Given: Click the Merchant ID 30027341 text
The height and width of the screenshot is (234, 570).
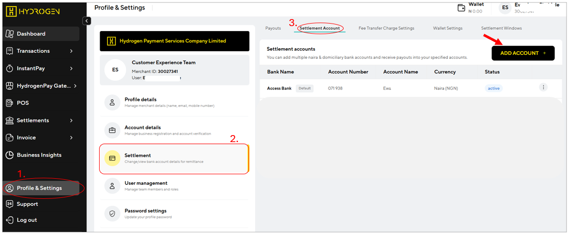Looking at the screenshot, I should click(155, 71).
